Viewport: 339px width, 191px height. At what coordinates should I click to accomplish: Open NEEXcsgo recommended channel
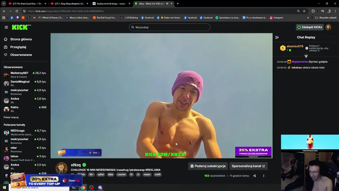[x=25, y=132]
